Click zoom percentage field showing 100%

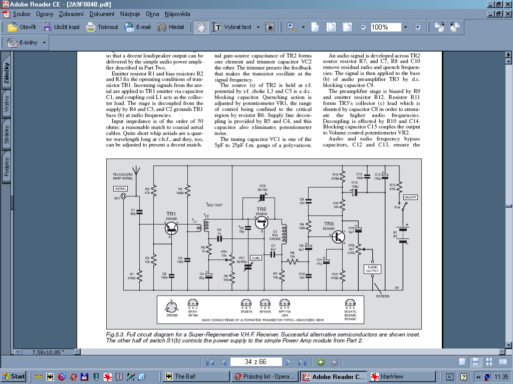coord(386,27)
